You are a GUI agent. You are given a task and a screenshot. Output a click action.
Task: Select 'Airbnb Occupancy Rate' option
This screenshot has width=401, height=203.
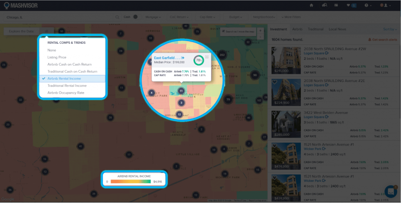[66, 93]
